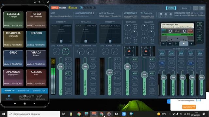Open the A2 hardware out device list
This screenshot has width=209, height=117.
click(x=166, y=15)
